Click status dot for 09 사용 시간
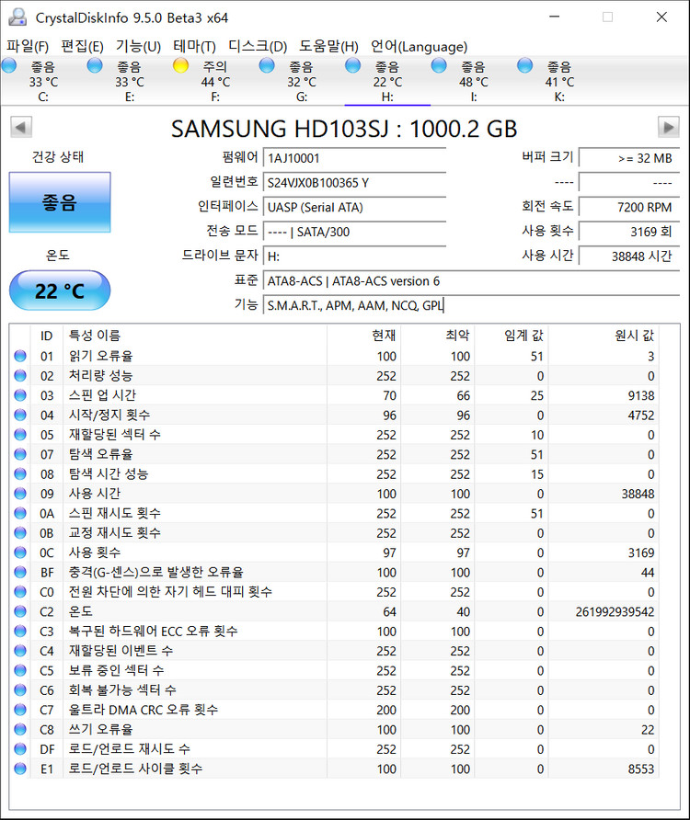Screen dimensions: 690x820 (20, 494)
